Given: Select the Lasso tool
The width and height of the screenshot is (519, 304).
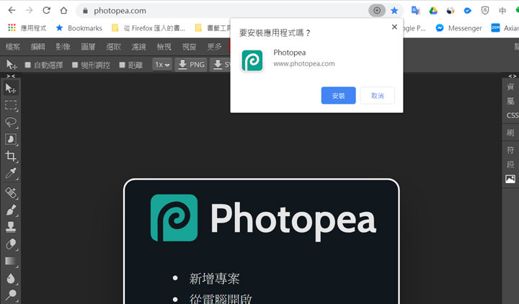Looking at the screenshot, I should [11, 122].
